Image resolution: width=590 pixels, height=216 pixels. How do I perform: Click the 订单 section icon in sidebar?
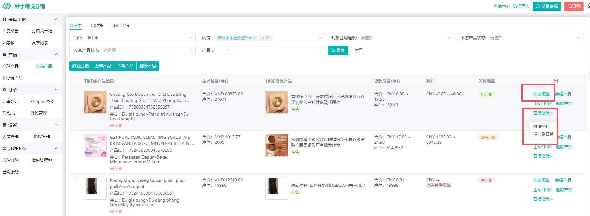[x=4, y=89]
